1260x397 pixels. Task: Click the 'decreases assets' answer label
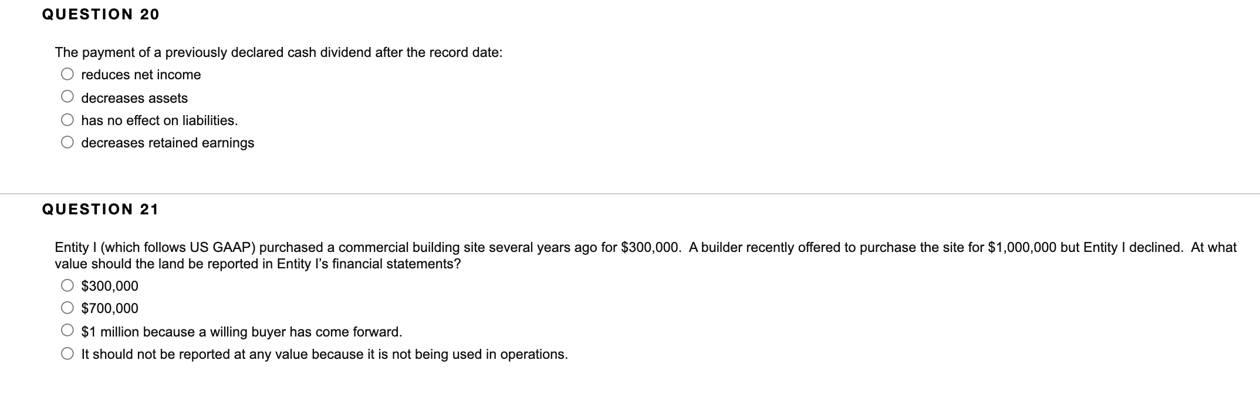(x=134, y=97)
